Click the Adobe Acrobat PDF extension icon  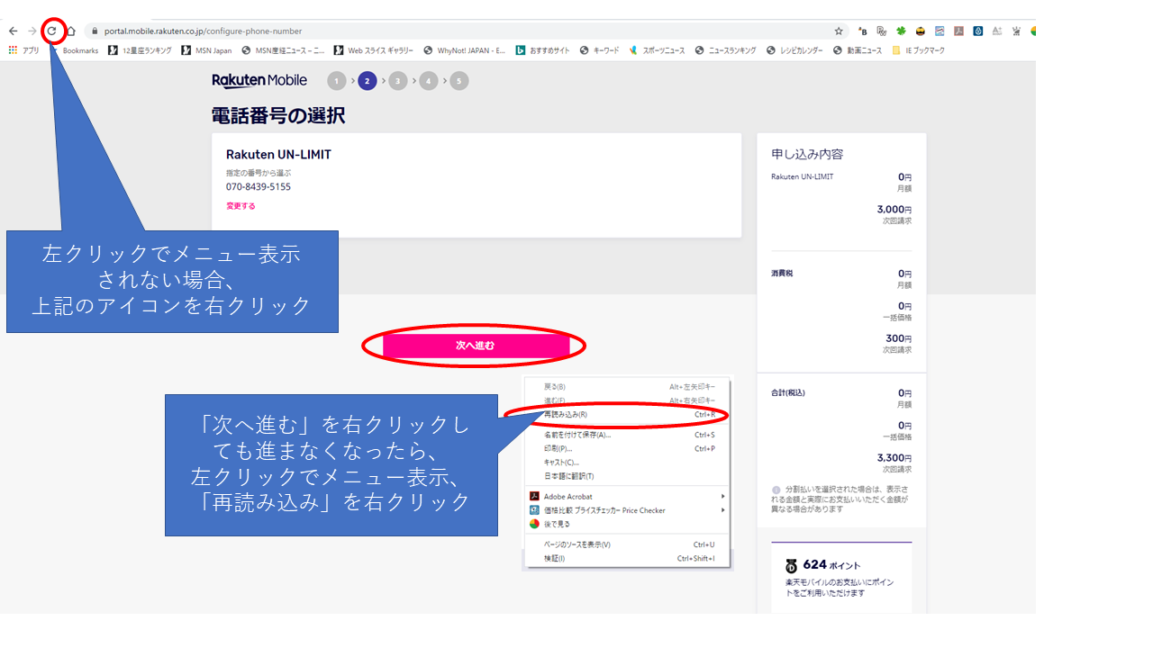point(959,31)
